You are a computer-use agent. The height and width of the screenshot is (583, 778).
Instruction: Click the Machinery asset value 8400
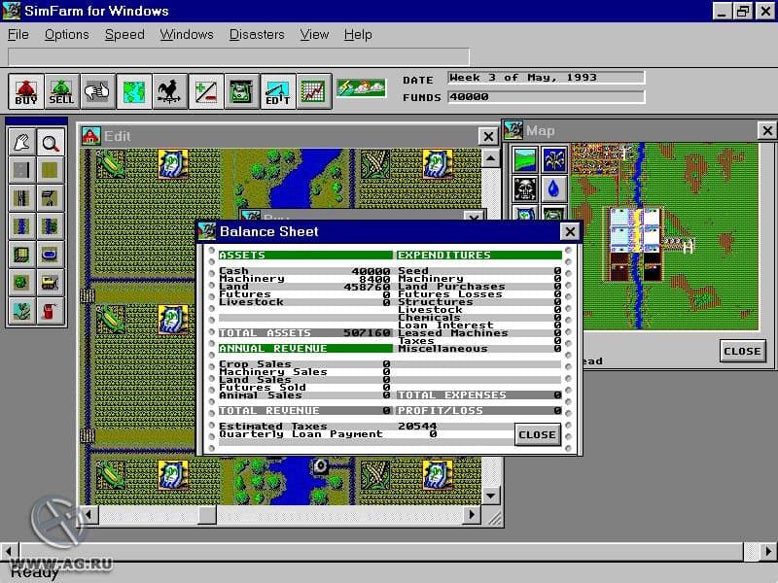coord(374,279)
